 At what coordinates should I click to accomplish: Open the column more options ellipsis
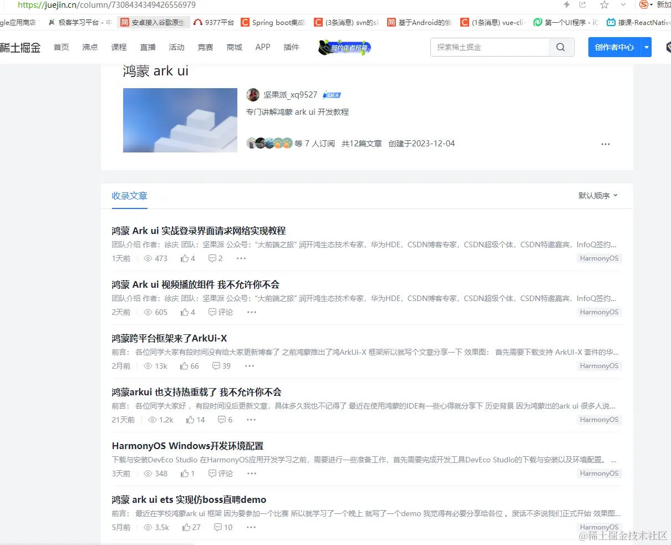(606, 144)
